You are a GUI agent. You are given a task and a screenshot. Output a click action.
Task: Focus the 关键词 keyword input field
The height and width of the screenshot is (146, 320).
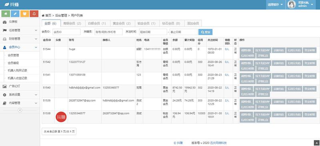(x=108, y=32)
